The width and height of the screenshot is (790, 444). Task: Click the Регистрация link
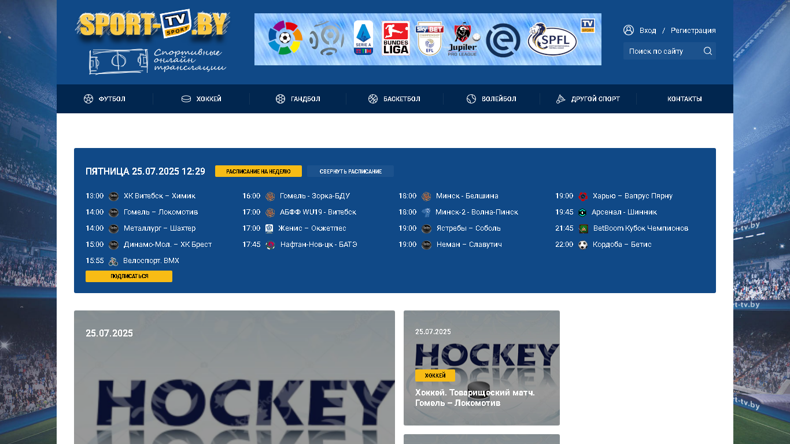(x=693, y=30)
